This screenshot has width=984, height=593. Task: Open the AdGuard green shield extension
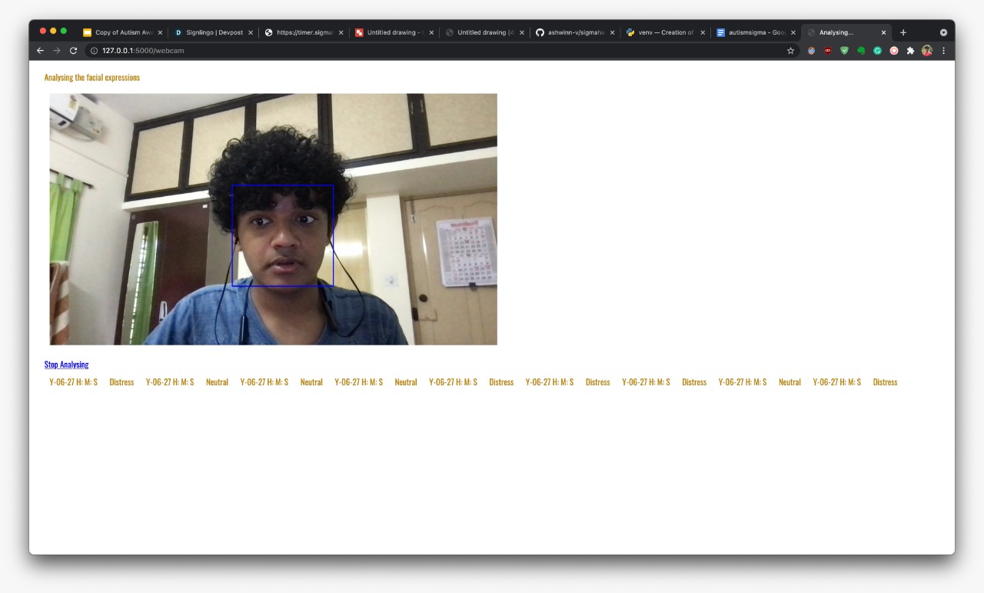click(x=844, y=51)
